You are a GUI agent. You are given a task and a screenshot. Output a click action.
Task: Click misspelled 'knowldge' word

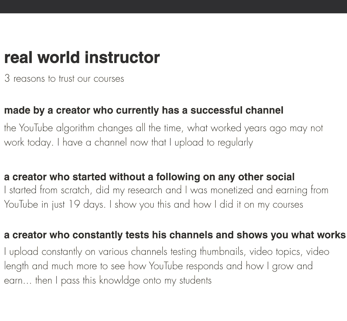[119, 281]
